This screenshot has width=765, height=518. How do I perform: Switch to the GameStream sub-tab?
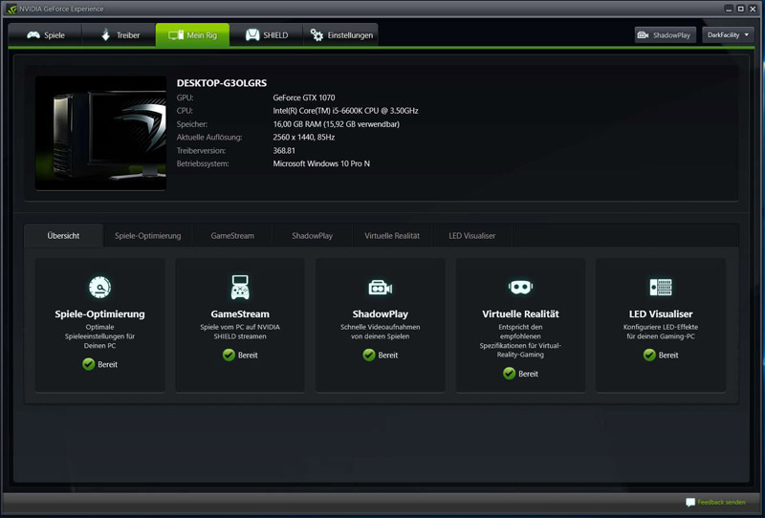pyautogui.click(x=232, y=236)
